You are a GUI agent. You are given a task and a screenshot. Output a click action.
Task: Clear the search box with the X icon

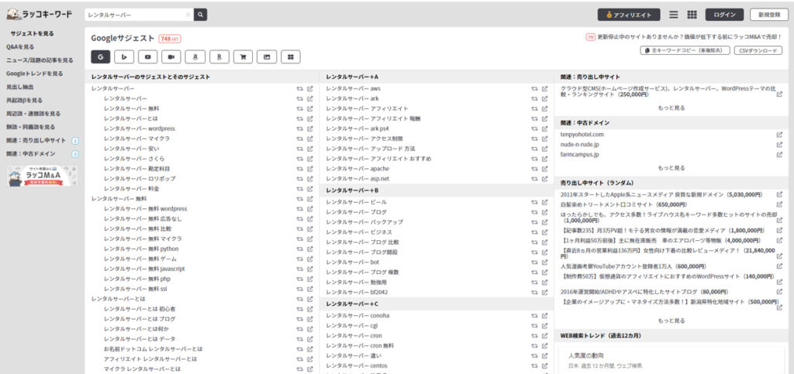pyautogui.click(x=188, y=15)
